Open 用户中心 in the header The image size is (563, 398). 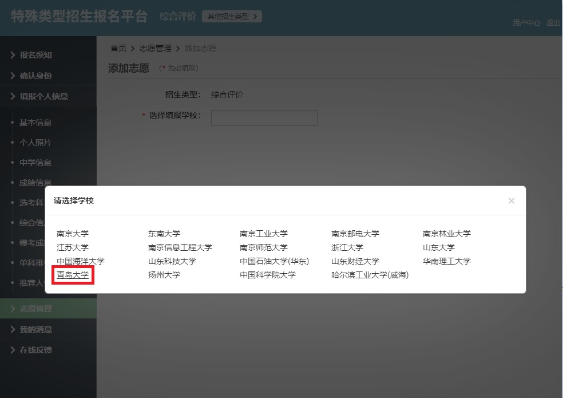click(526, 23)
